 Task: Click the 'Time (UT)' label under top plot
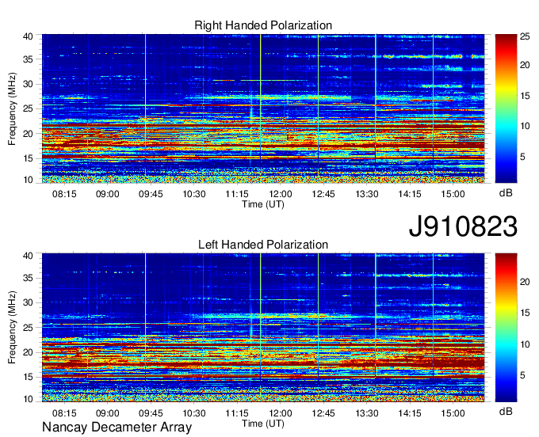(x=263, y=204)
